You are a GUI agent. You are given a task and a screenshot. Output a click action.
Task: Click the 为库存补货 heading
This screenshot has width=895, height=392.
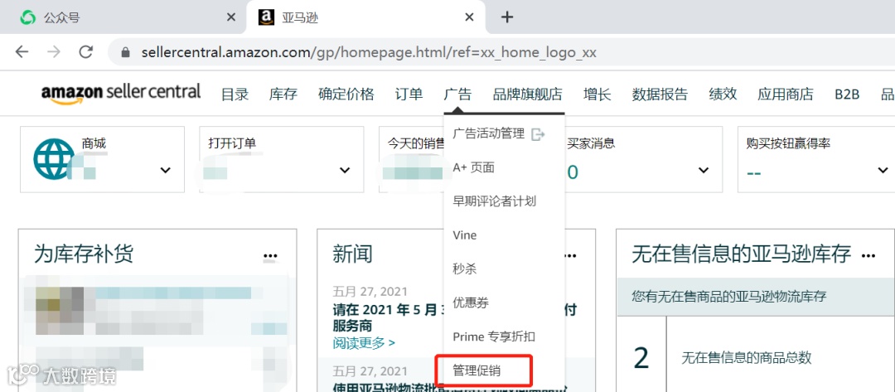(84, 254)
